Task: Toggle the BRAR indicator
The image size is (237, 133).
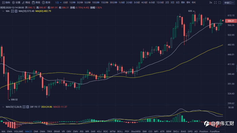Action: [x=57, y=131]
